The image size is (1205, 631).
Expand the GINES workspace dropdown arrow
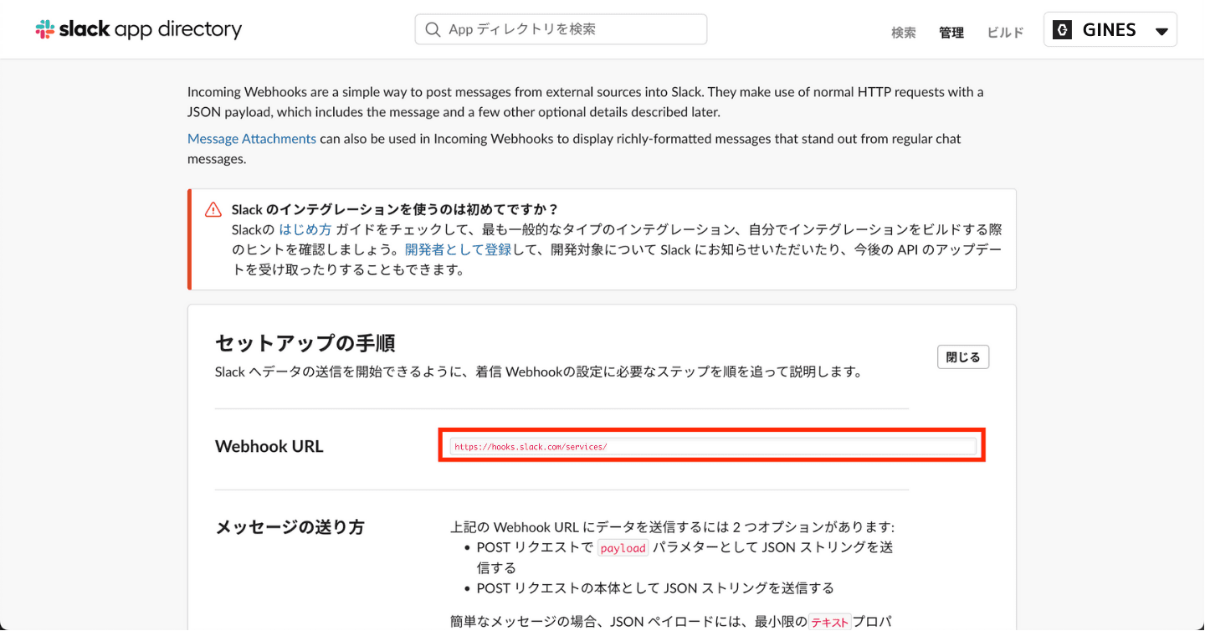pos(1161,32)
